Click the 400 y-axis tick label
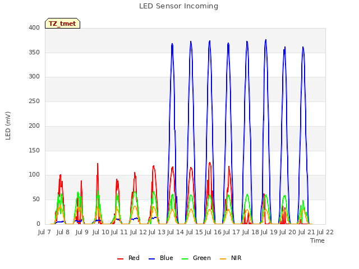Screen dimensions: 359x269 (34, 27)
